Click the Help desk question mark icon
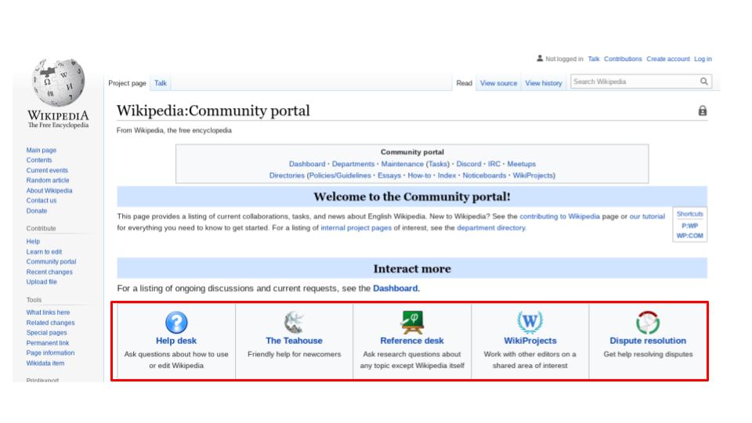Screen dimensions: 752x423 click(176, 322)
